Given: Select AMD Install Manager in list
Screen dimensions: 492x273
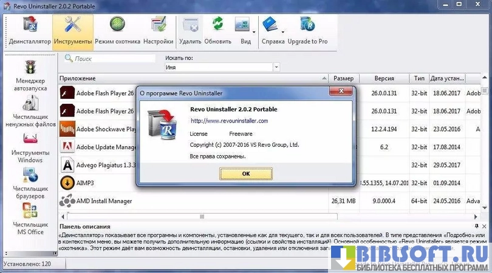Looking at the screenshot, I should pyautogui.click(x=104, y=201).
